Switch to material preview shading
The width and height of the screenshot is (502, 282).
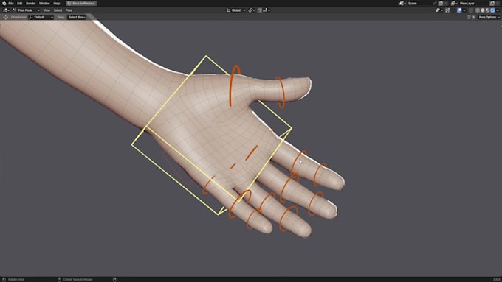487,10
